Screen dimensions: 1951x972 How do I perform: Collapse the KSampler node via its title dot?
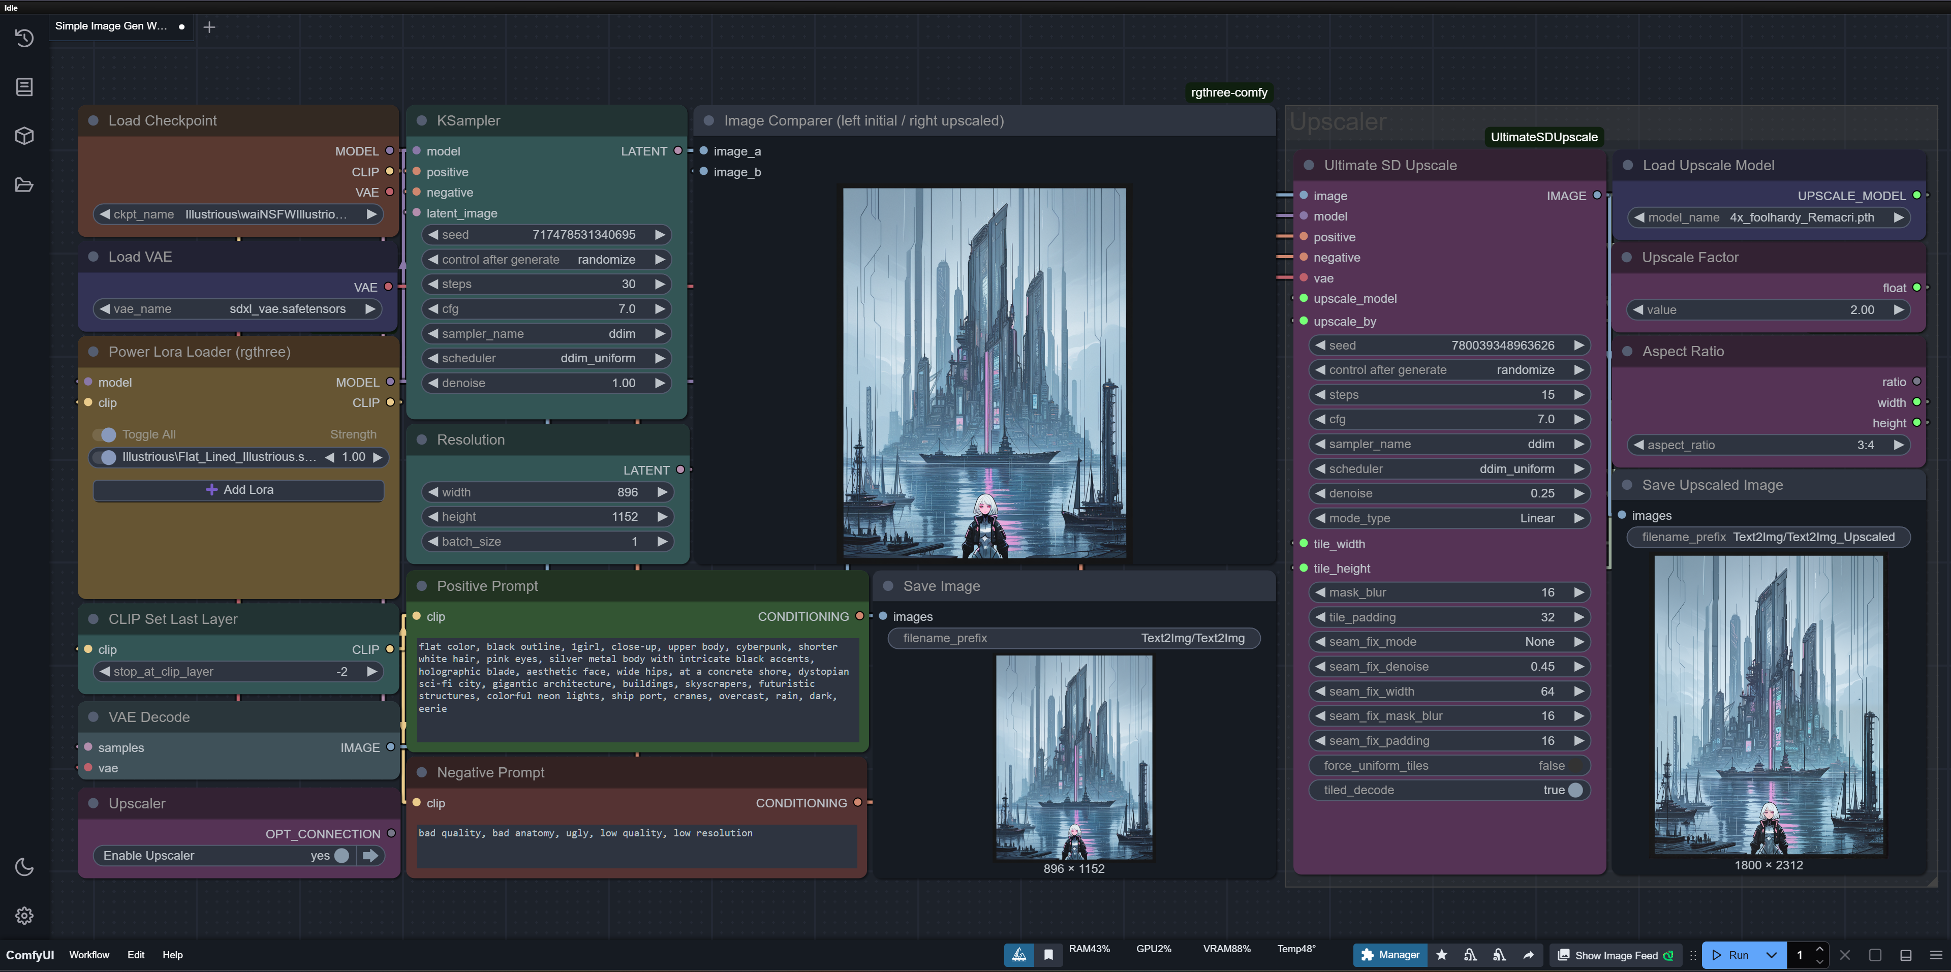[x=422, y=120]
